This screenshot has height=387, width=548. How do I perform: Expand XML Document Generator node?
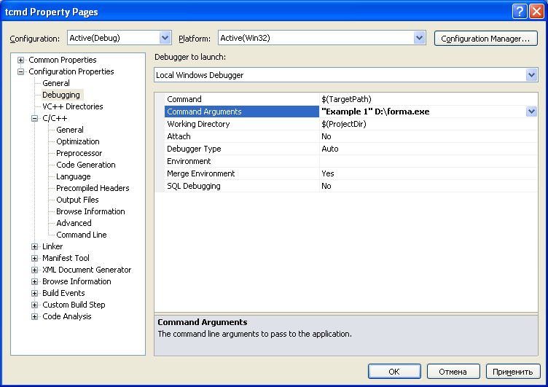point(34,270)
